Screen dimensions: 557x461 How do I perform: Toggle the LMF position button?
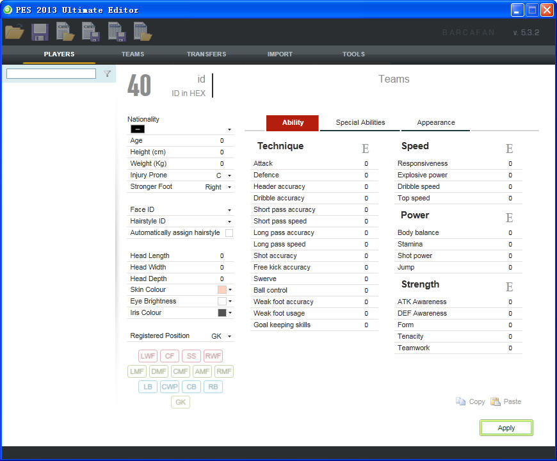137,371
